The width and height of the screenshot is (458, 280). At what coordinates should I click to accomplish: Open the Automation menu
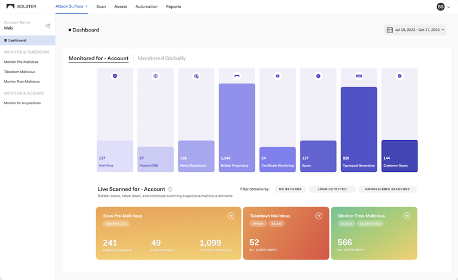pyautogui.click(x=147, y=6)
